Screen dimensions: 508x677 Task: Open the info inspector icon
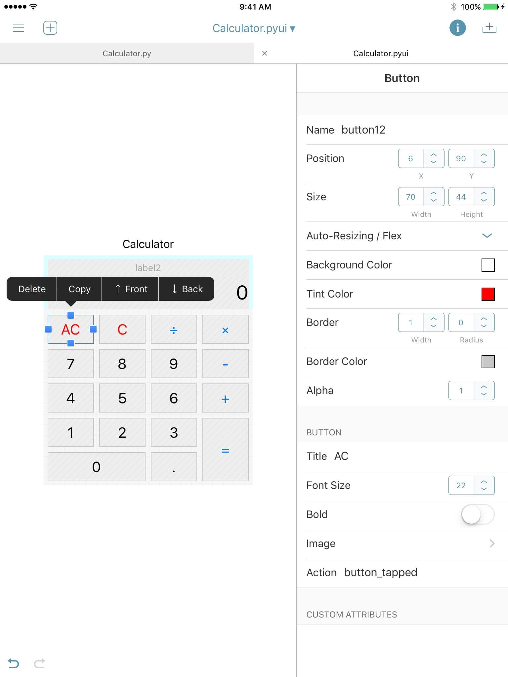pos(457,28)
